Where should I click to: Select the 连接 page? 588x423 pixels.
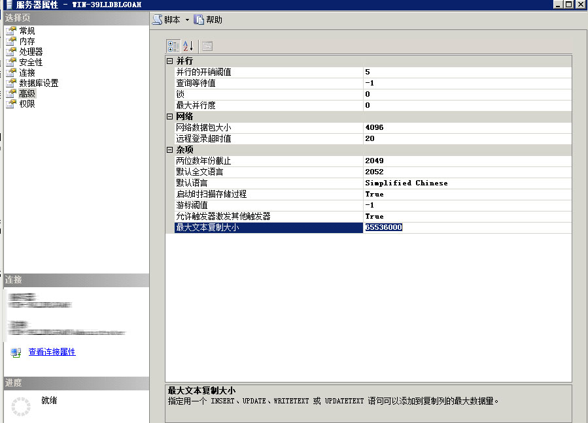(26, 72)
